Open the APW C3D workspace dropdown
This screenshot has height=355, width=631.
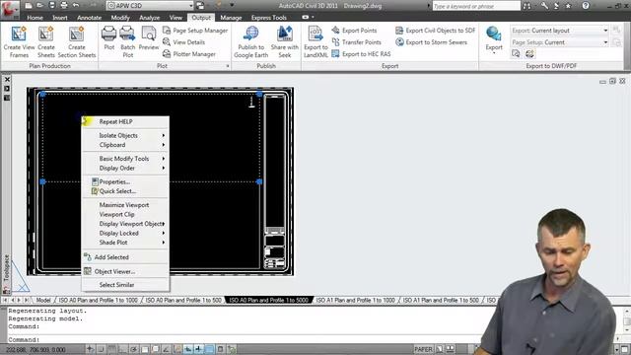point(151,5)
